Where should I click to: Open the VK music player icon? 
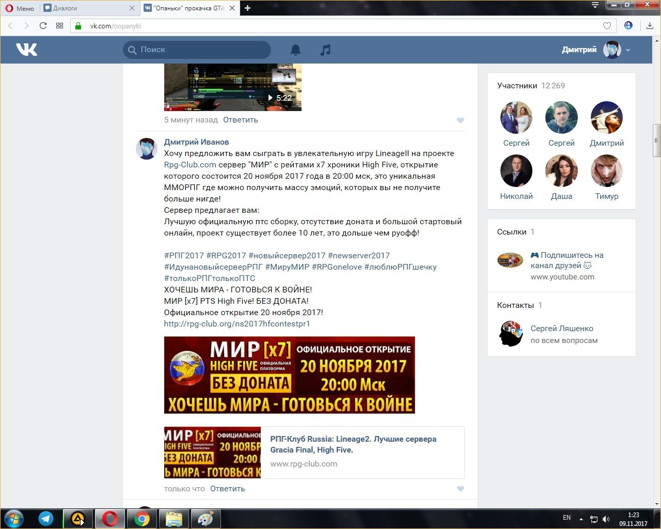pyautogui.click(x=325, y=50)
